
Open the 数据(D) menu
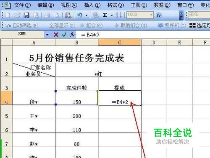[x=162, y=5]
